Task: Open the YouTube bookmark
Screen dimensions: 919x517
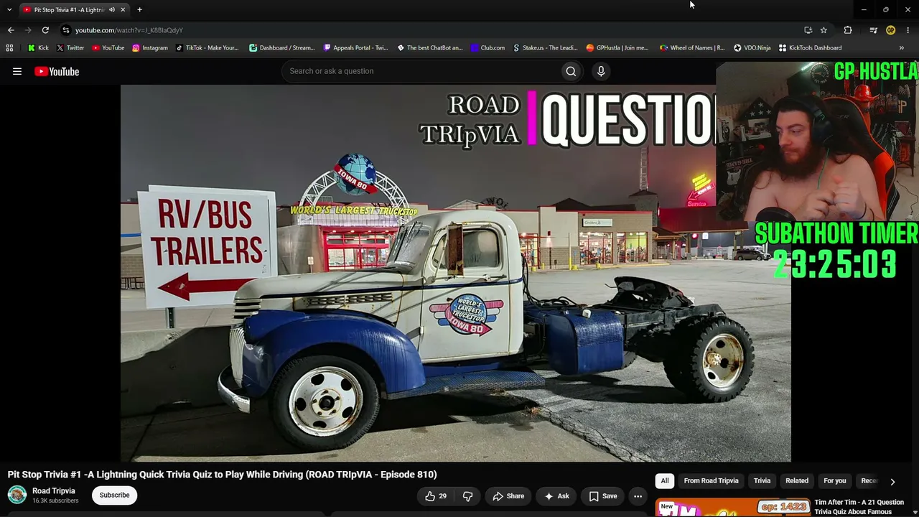Action: pyautogui.click(x=108, y=48)
